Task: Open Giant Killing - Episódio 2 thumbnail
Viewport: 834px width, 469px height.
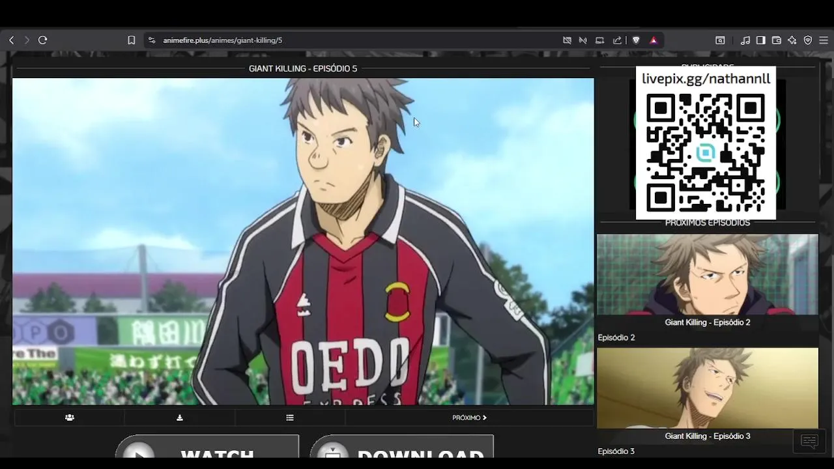Action: [x=708, y=274]
